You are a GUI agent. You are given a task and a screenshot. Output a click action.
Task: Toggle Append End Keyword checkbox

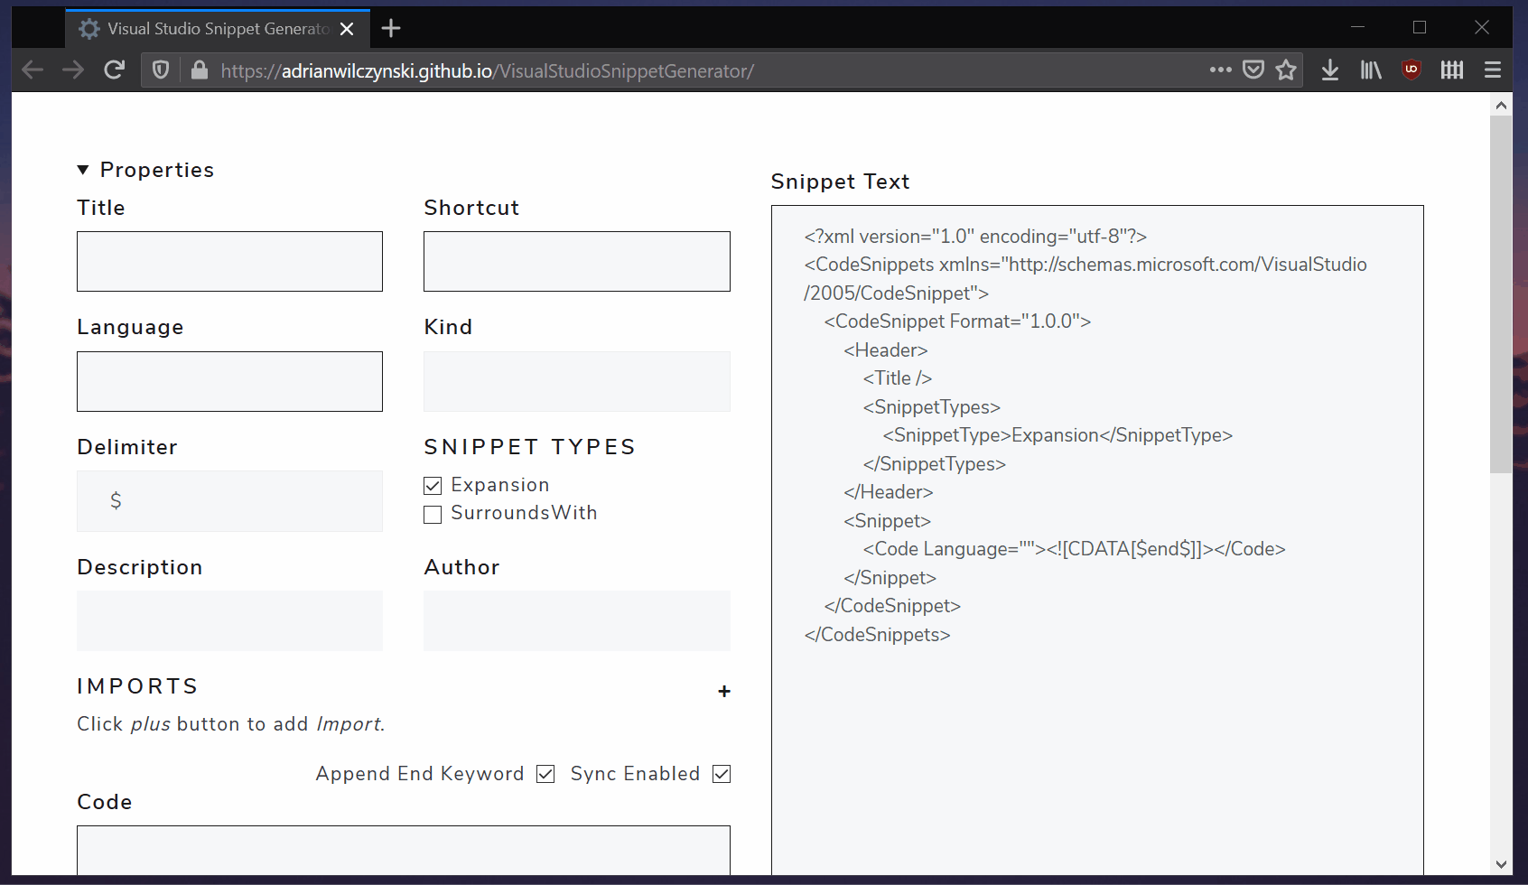(545, 774)
